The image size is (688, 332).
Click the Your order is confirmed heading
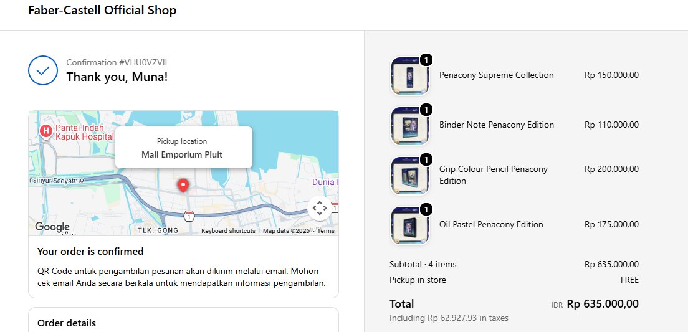(90, 252)
